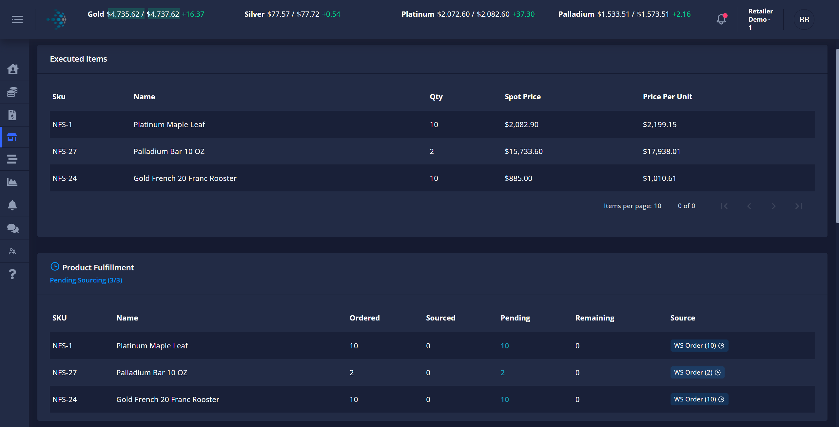Click the Qty column header
Viewport: 839px width, 427px height.
click(436, 97)
